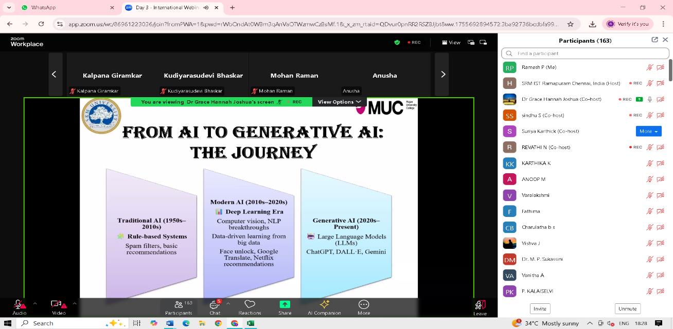Screen dimensions: 673x329
Task: Open the More ellipsis menu in toolbar
Action: click(x=364, y=307)
